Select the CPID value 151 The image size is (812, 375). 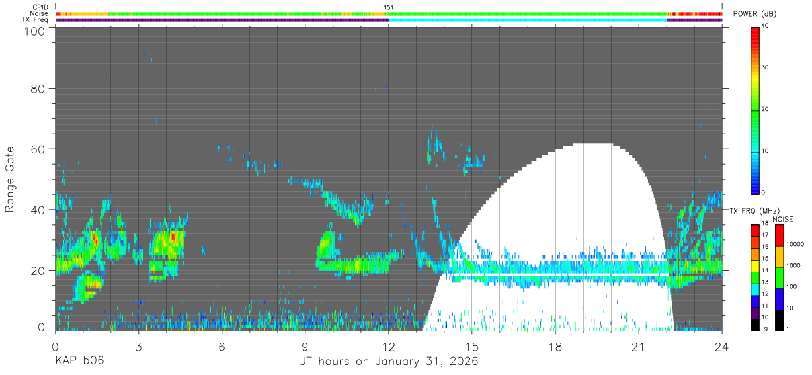tap(389, 7)
